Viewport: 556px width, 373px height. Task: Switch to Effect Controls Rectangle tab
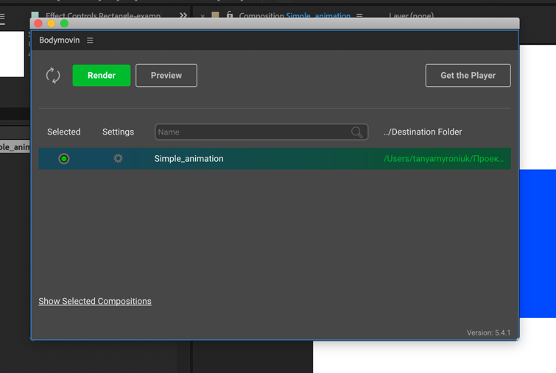click(x=102, y=15)
